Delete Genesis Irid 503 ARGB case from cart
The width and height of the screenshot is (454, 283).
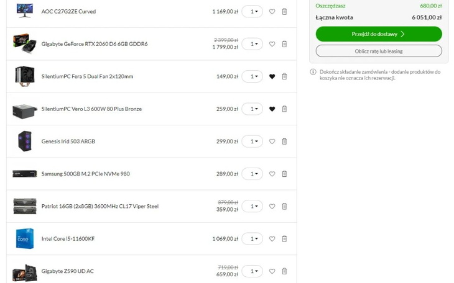click(x=284, y=141)
